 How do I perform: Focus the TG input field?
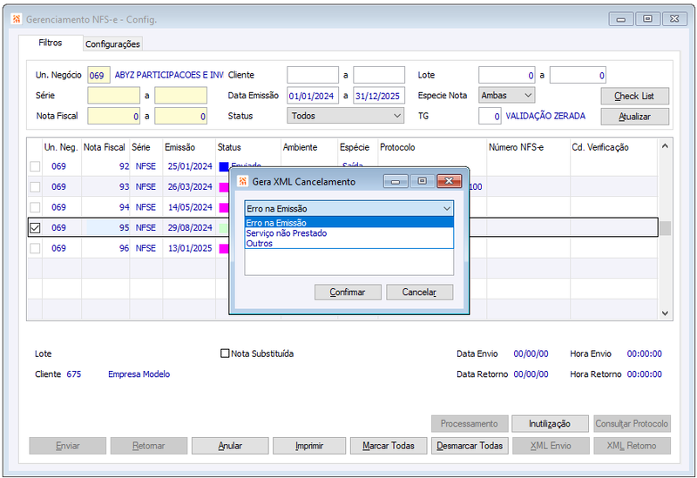click(x=490, y=116)
